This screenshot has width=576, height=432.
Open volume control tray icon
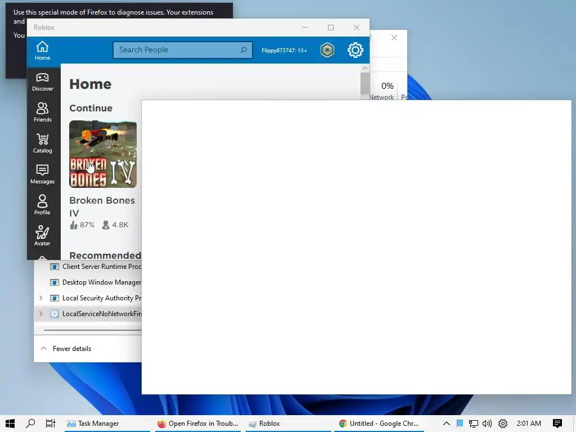click(487, 424)
